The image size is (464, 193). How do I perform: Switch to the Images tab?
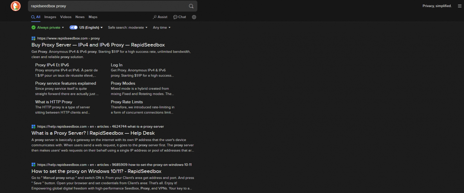pos(50,17)
